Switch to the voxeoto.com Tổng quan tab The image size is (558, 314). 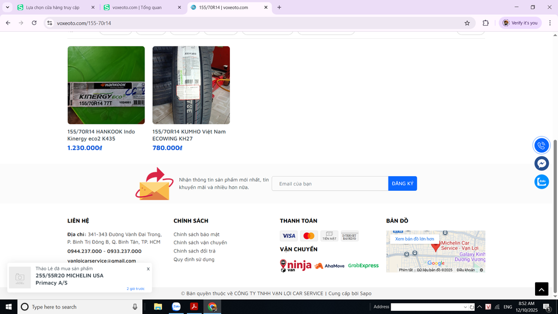pyautogui.click(x=137, y=7)
